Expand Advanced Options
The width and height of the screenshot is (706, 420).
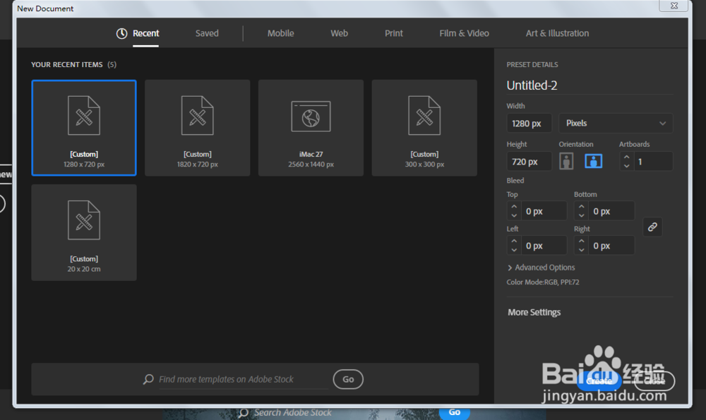click(x=542, y=268)
